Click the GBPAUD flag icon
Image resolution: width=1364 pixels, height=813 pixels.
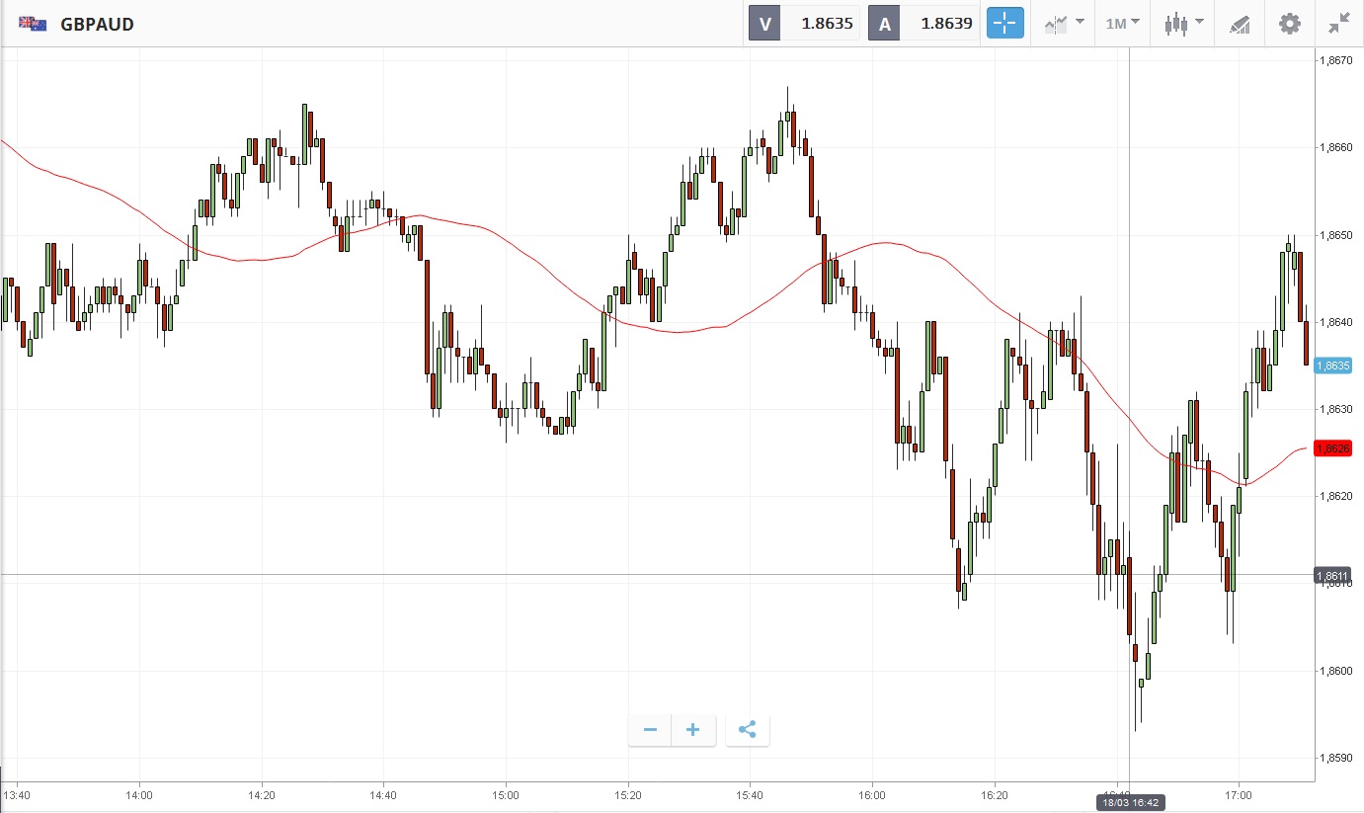33,24
